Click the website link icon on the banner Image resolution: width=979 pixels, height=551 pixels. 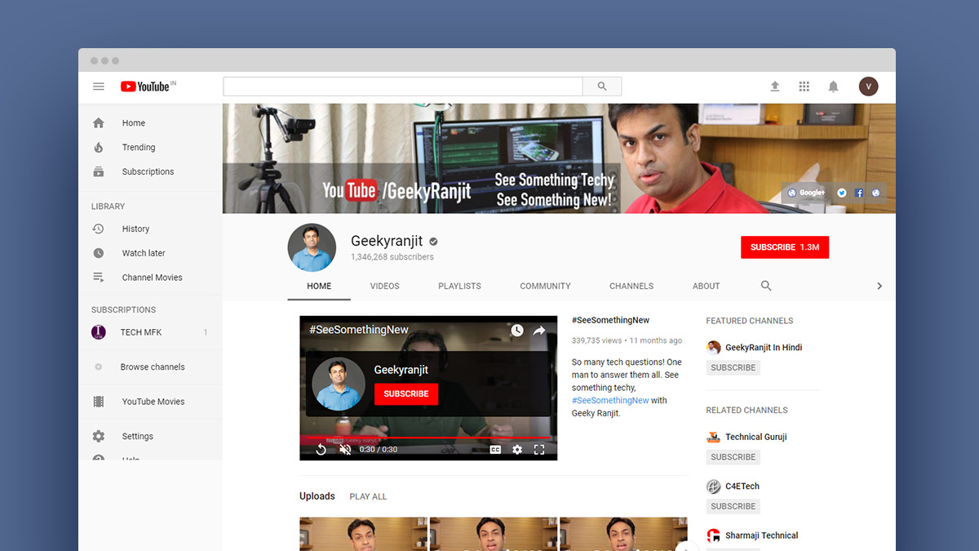(875, 193)
